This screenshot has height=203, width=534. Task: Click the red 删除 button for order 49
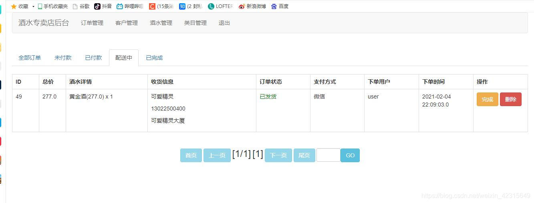[x=511, y=99]
